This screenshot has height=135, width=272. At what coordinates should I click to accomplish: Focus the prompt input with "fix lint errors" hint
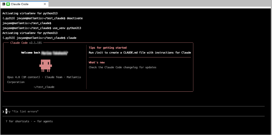(x=134, y=112)
